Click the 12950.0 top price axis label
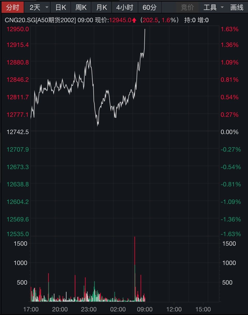This screenshot has height=315, width=248. [x=18, y=29]
